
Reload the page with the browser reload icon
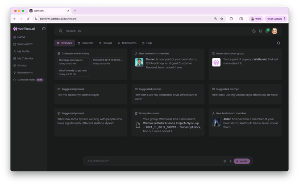coord(28,19)
